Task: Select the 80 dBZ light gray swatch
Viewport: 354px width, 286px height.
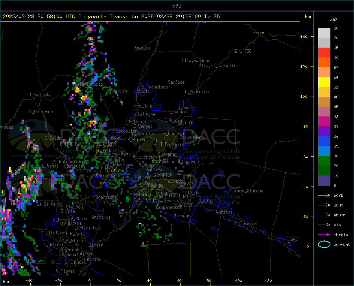Action: (324, 33)
